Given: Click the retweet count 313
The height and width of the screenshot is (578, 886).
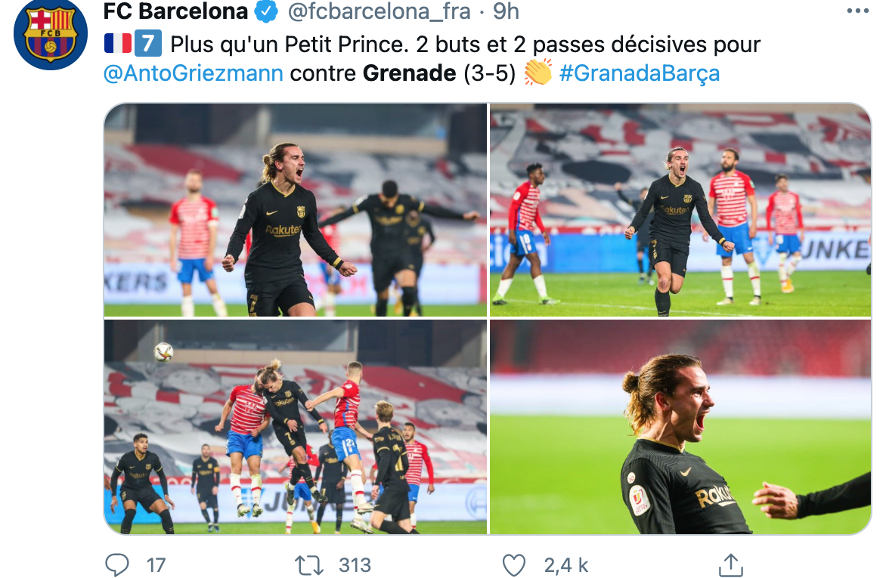Looking at the screenshot, I should (355, 565).
